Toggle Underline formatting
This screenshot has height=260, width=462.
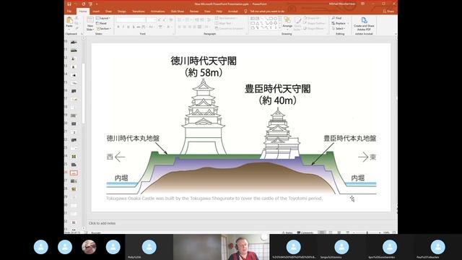(x=128, y=27)
